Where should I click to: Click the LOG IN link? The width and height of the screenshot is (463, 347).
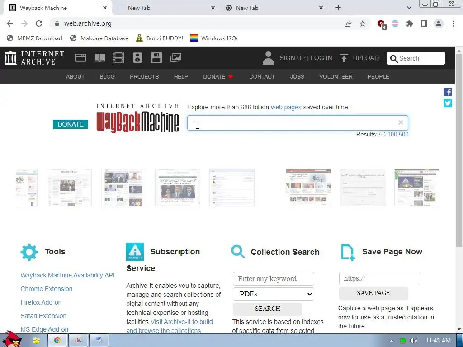(x=321, y=58)
